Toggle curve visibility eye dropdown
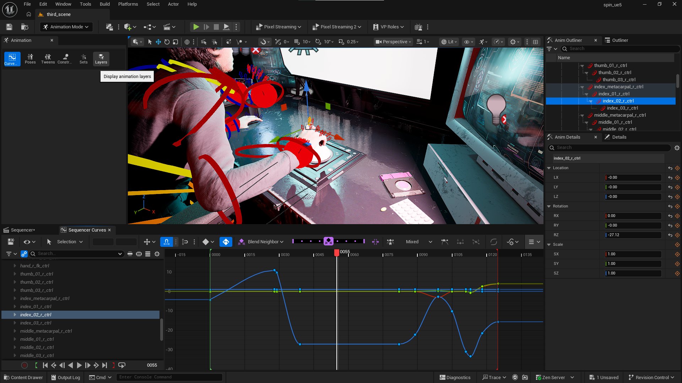This screenshot has height=383, width=682. click(29, 242)
